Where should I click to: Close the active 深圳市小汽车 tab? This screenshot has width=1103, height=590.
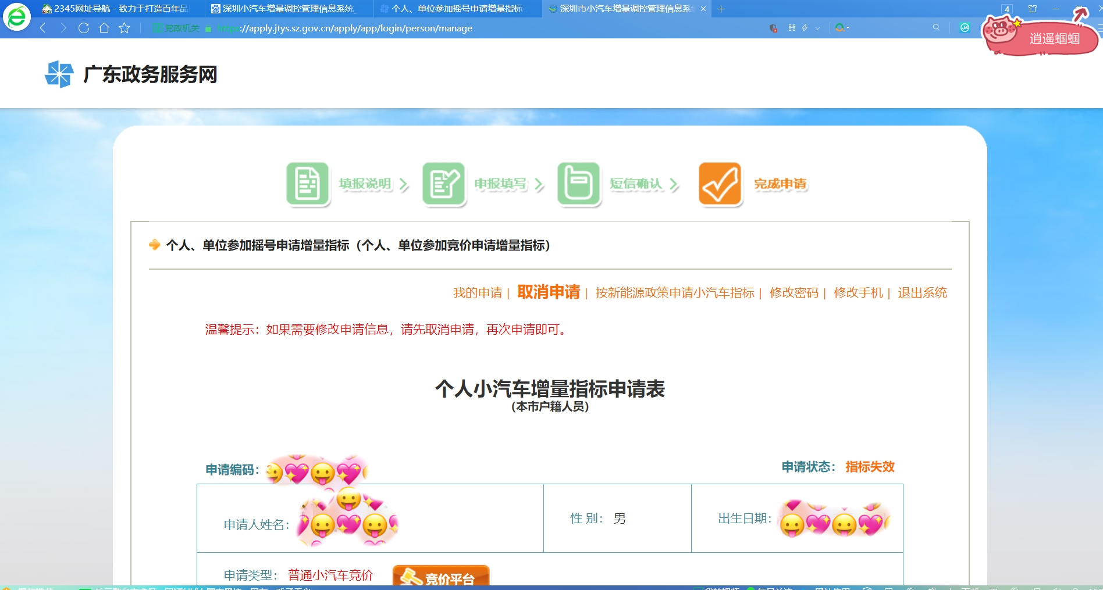pos(703,9)
